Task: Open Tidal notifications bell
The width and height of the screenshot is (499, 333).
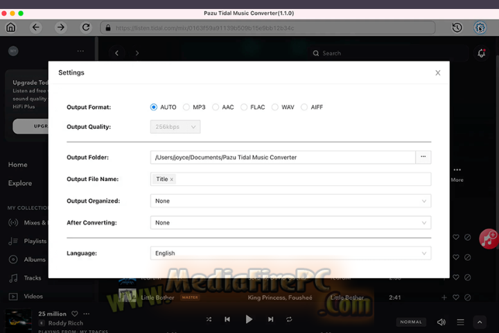Action: (x=481, y=53)
